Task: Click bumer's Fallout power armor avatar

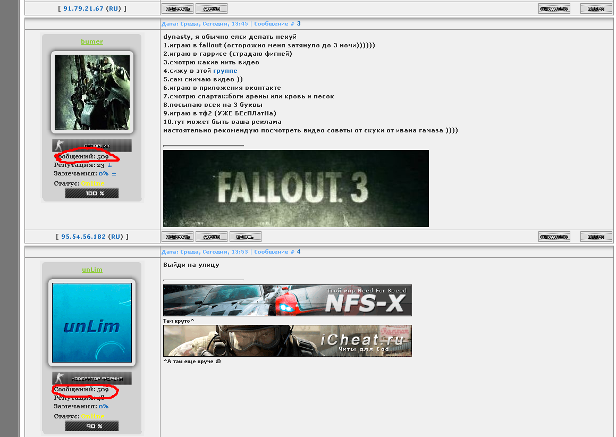Action: click(92, 92)
